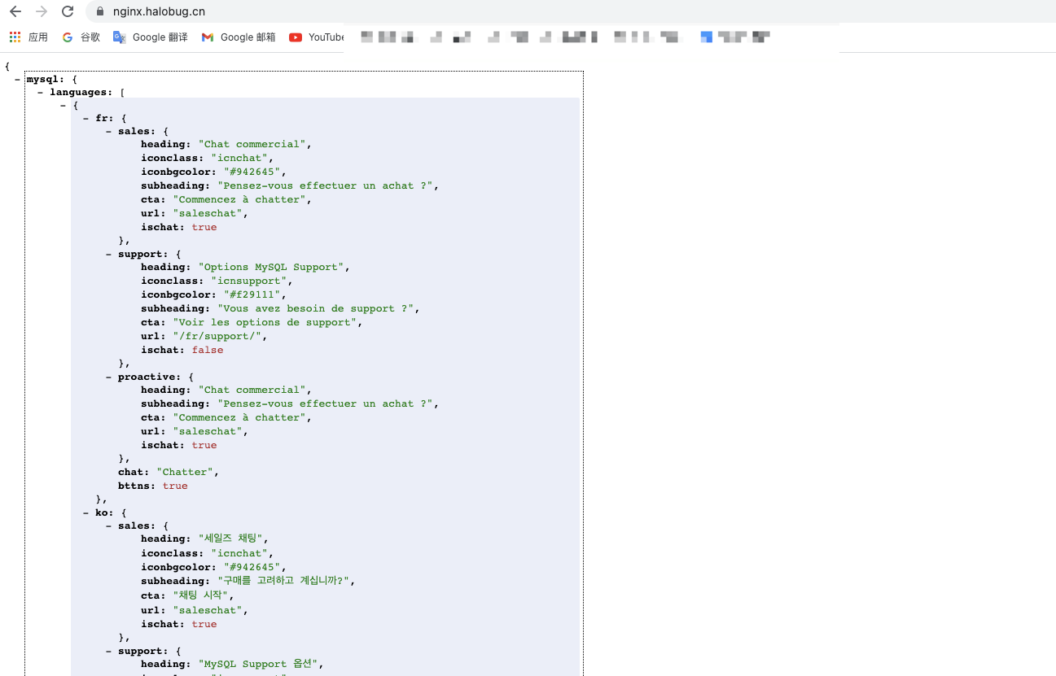Collapse the fr language node
The image size is (1056, 676).
click(86, 118)
